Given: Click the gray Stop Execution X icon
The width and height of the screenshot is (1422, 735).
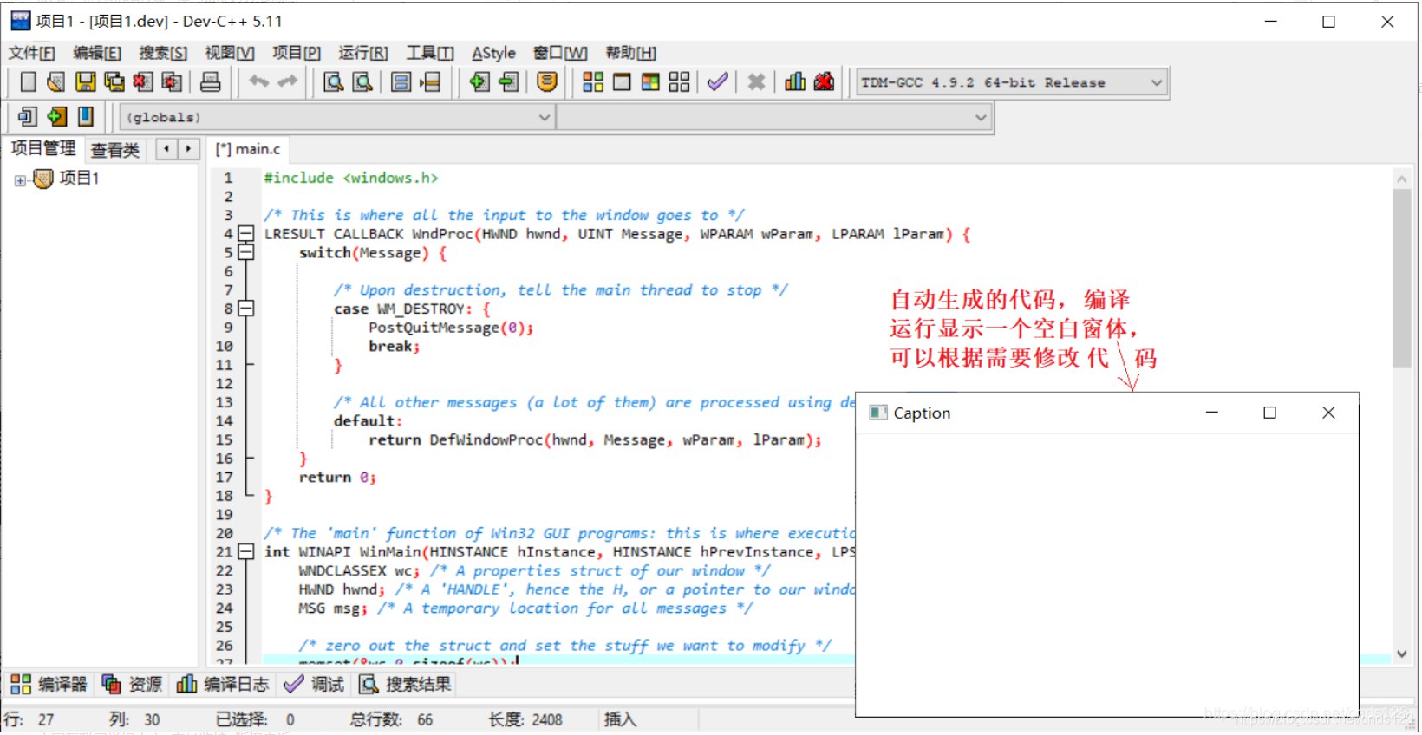Looking at the screenshot, I should pos(756,82).
